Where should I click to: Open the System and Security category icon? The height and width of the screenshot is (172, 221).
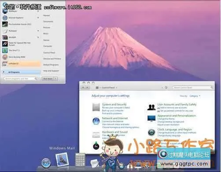[x=96, y=107]
